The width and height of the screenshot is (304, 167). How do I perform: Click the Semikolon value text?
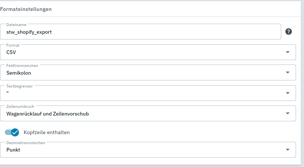19,73
